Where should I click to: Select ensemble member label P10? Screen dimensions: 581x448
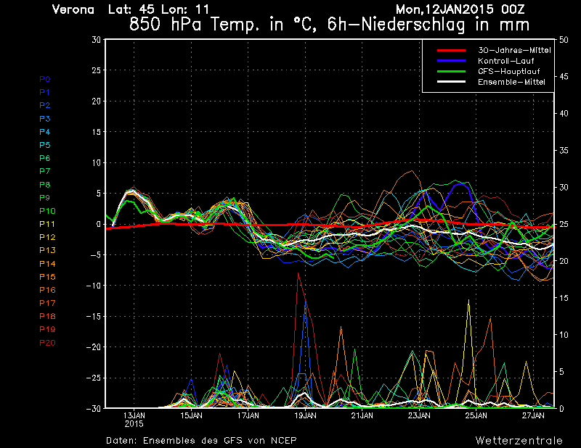click(x=47, y=211)
